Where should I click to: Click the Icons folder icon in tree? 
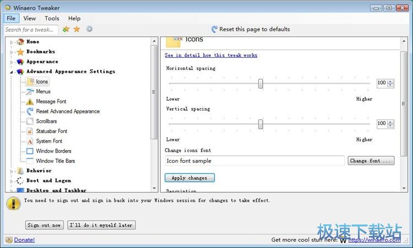tap(30, 81)
